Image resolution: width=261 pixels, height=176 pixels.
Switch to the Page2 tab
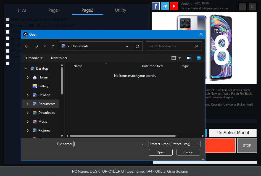tap(87, 10)
